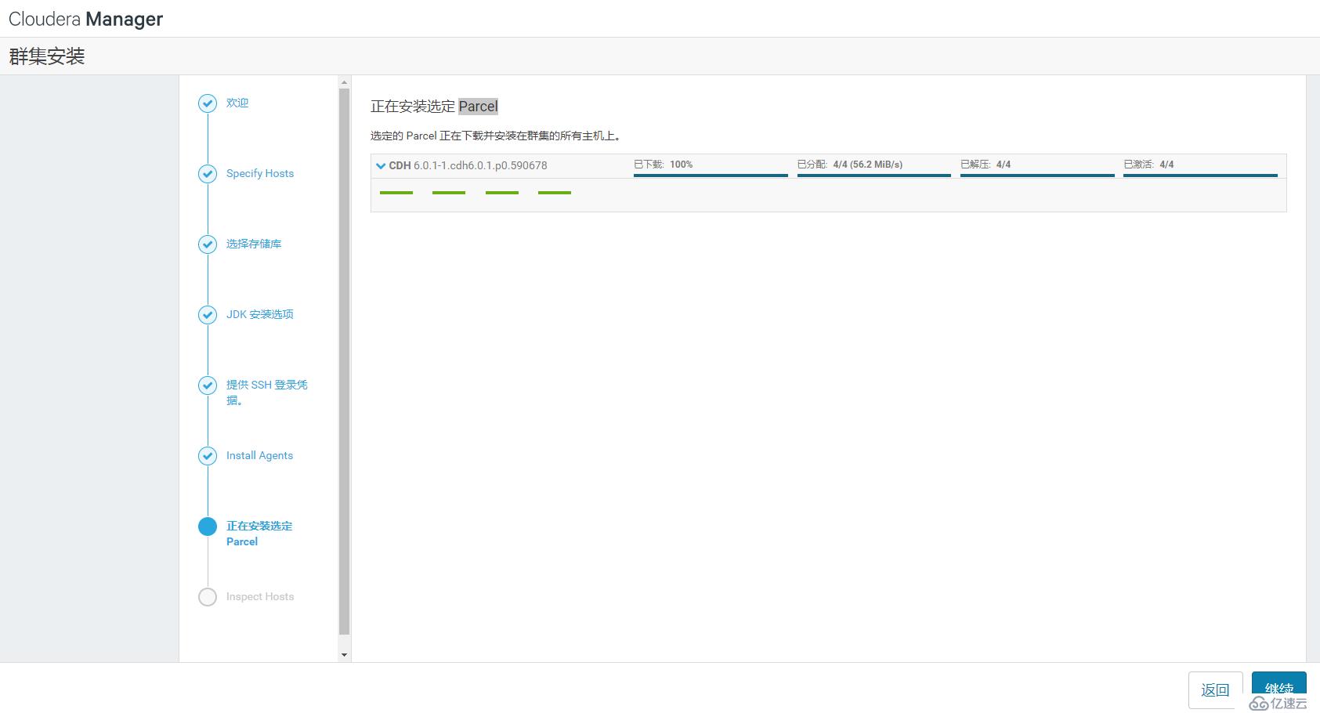
Task: Click the checkmark icon beside 提供 SSH 登录凭据
Action: [208, 385]
